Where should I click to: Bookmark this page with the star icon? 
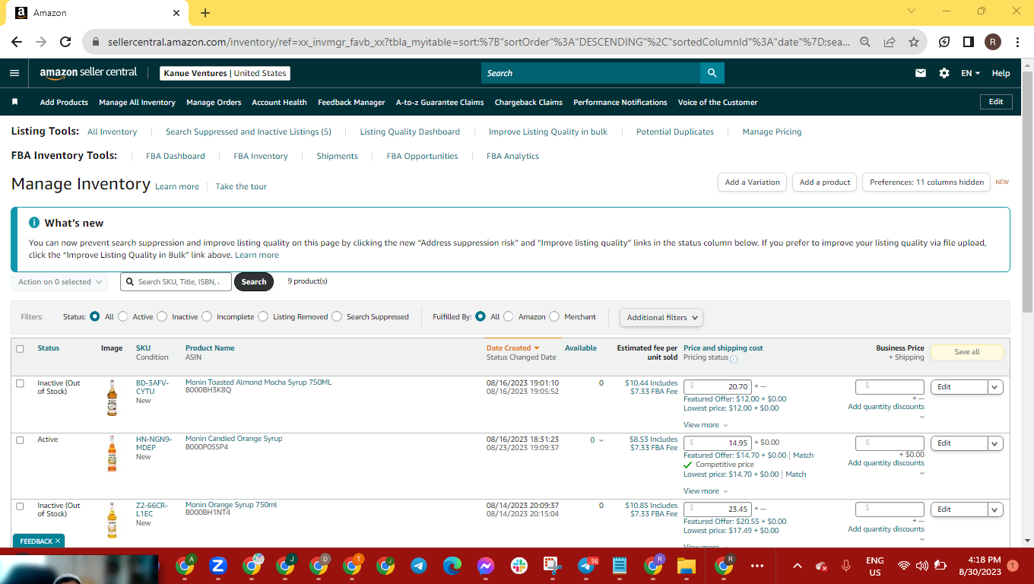pyautogui.click(x=914, y=42)
